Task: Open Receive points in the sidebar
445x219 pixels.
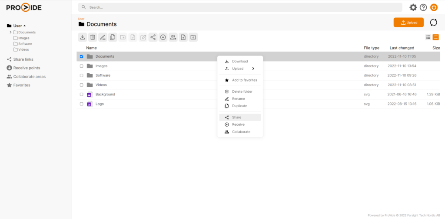Action: coord(23,68)
